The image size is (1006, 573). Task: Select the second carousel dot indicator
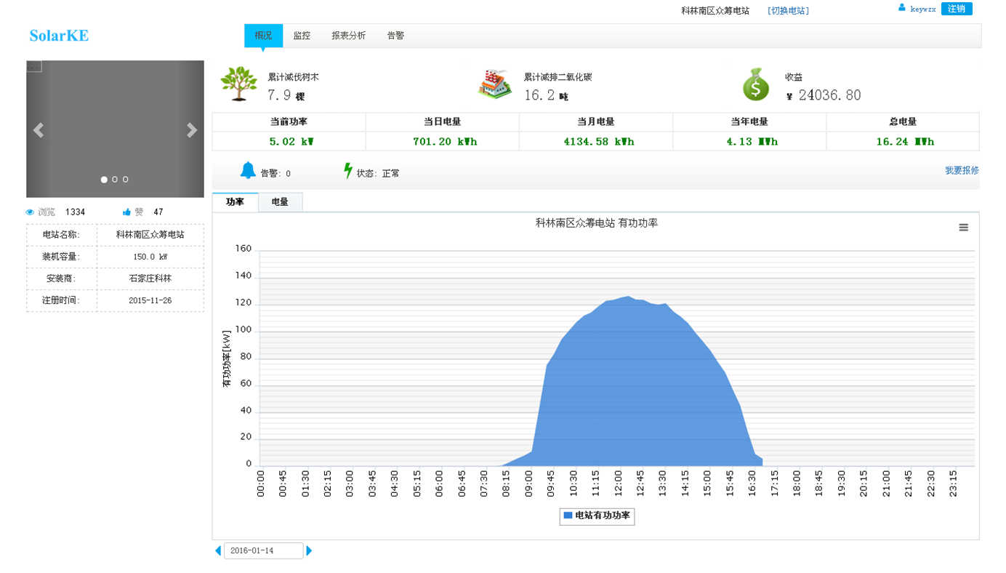(115, 180)
